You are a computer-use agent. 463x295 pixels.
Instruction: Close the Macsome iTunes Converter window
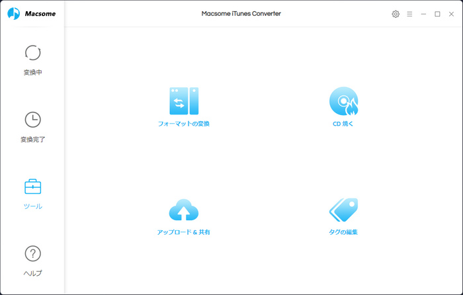(451, 14)
